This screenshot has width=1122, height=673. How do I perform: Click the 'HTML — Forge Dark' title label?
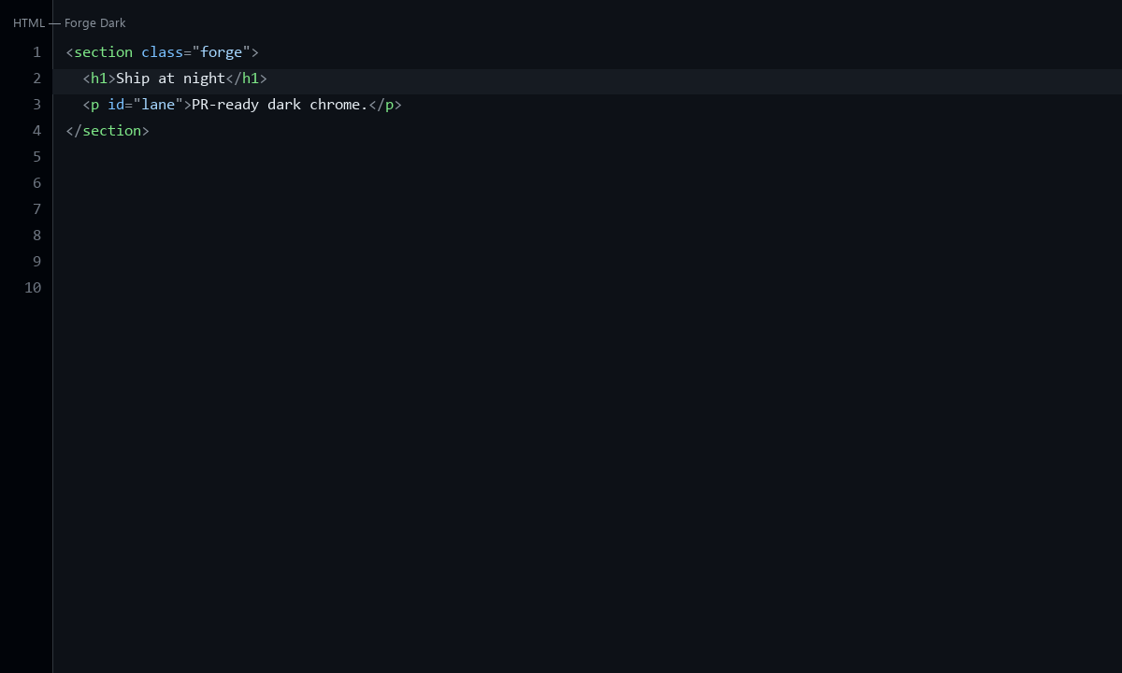point(69,23)
